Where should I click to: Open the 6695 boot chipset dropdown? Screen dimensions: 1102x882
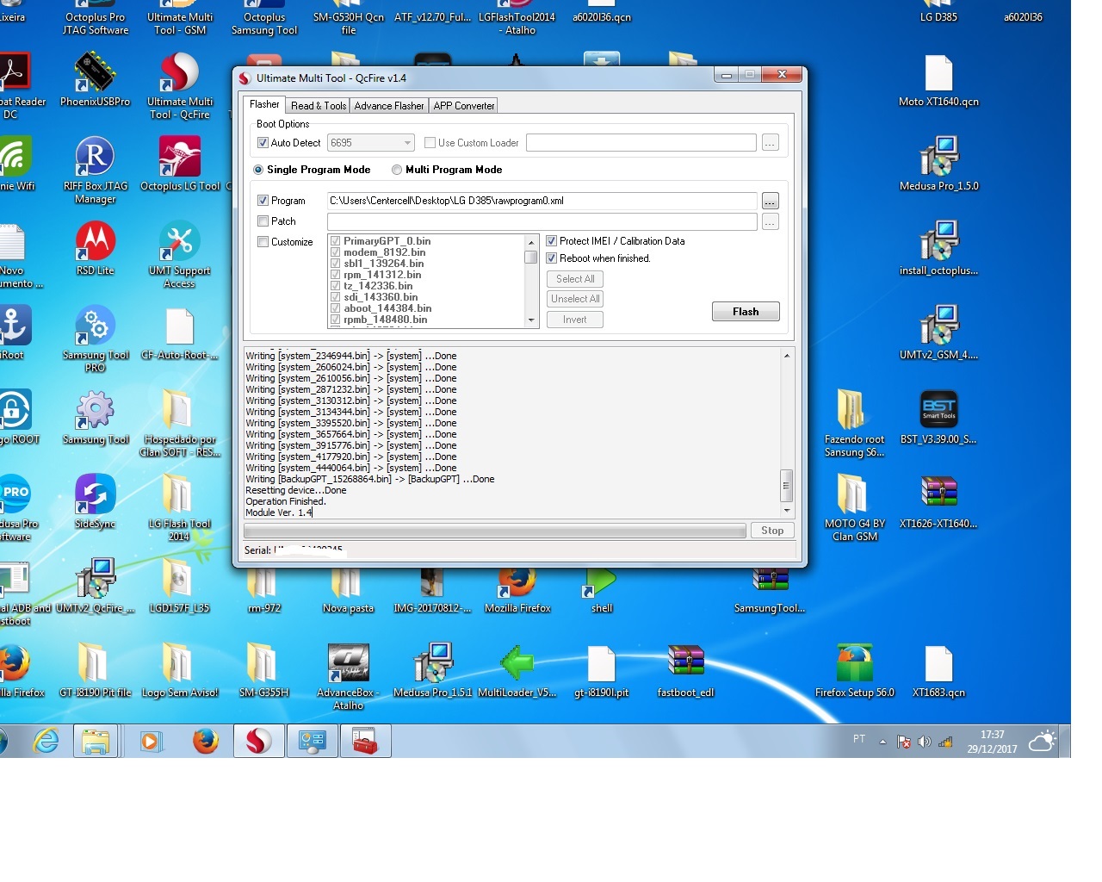coord(370,143)
